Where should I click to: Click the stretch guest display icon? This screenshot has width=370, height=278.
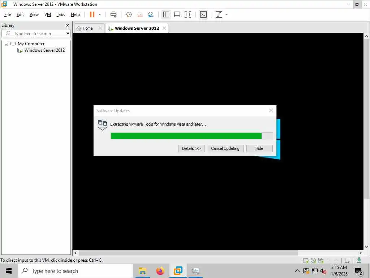[219, 14]
